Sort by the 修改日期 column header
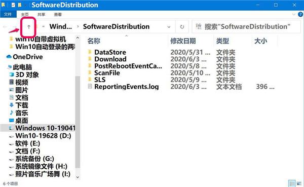The height and width of the screenshot is (187, 304). click(x=183, y=41)
